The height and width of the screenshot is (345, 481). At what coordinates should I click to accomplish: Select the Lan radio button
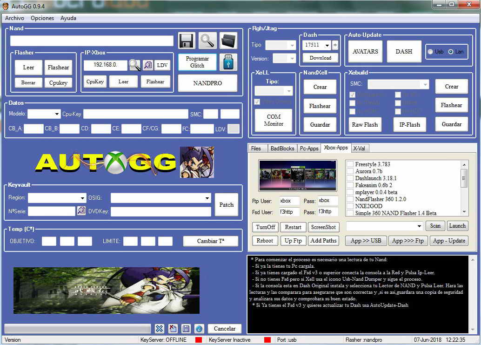(x=451, y=52)
